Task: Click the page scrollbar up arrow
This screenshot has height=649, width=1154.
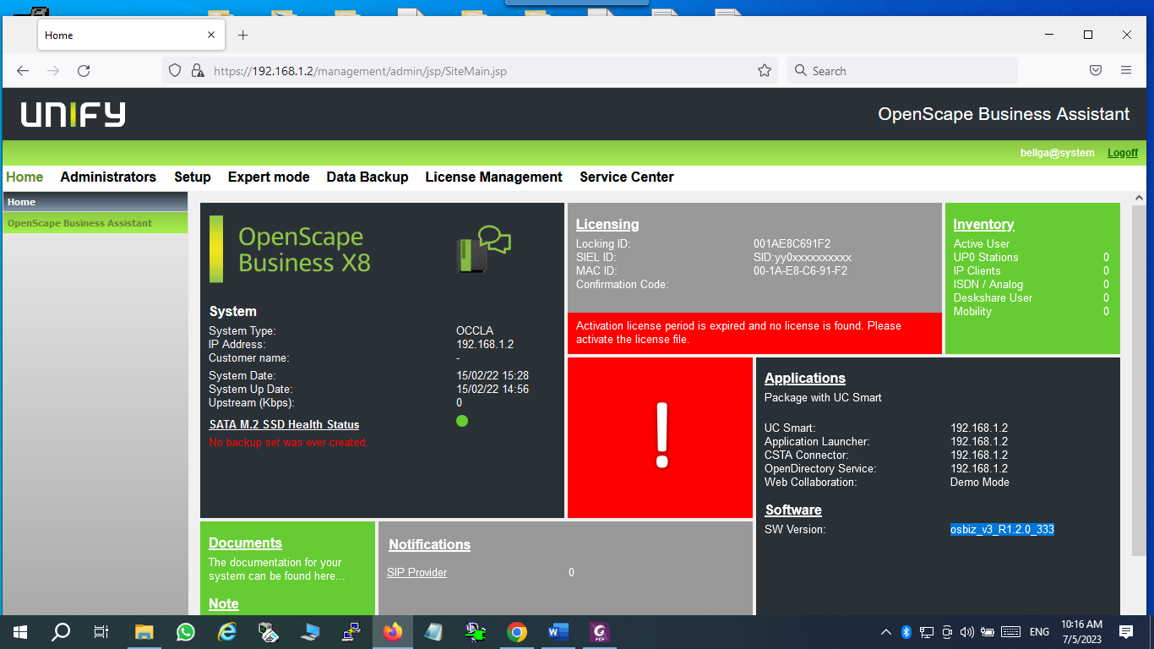Action: click(1138, 198)
